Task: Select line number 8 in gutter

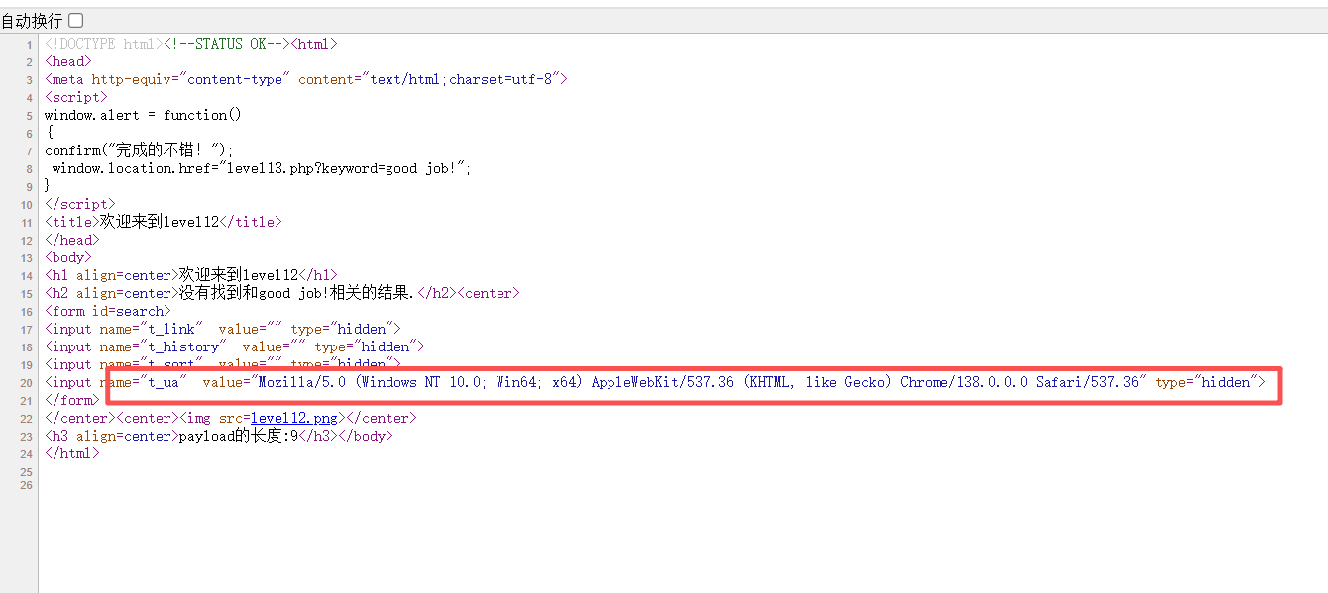Action: pyautogui.click(x=30, y=169)
